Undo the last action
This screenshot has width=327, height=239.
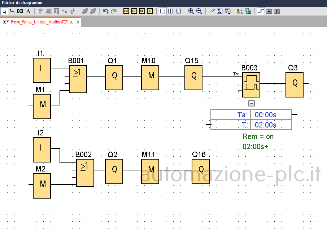tap(105, 11)
